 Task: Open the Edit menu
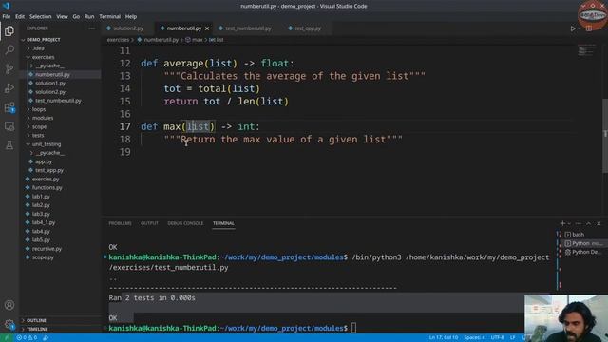tap(20, 17)
